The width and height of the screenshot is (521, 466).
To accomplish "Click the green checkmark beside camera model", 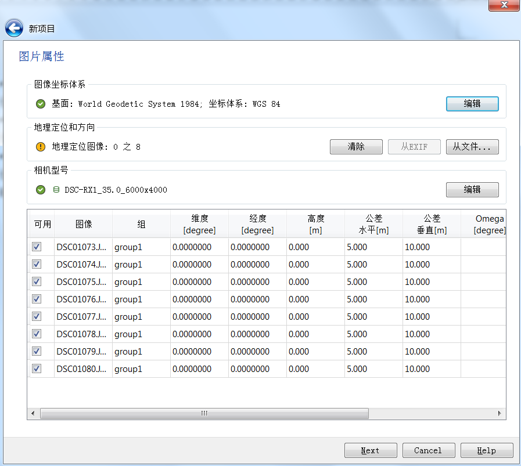I will click(41, 190).
